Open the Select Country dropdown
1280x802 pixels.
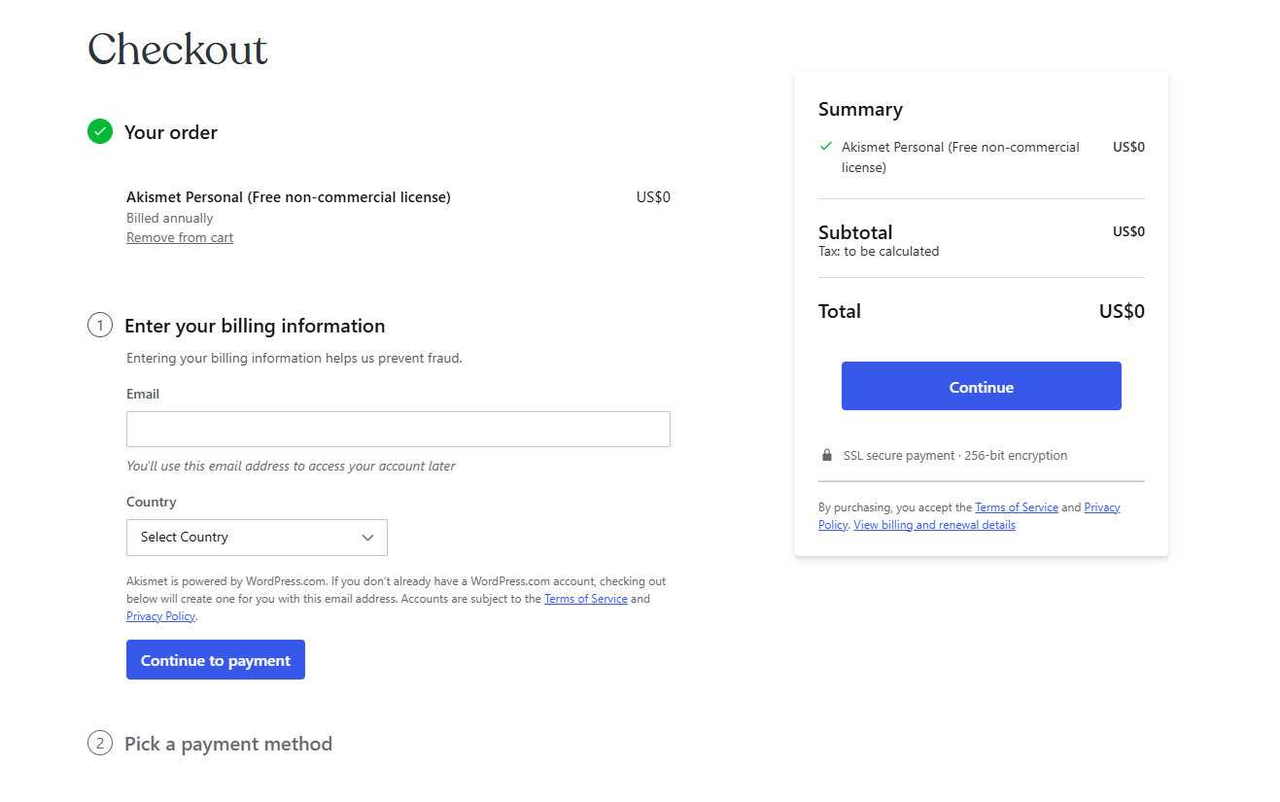257,537
